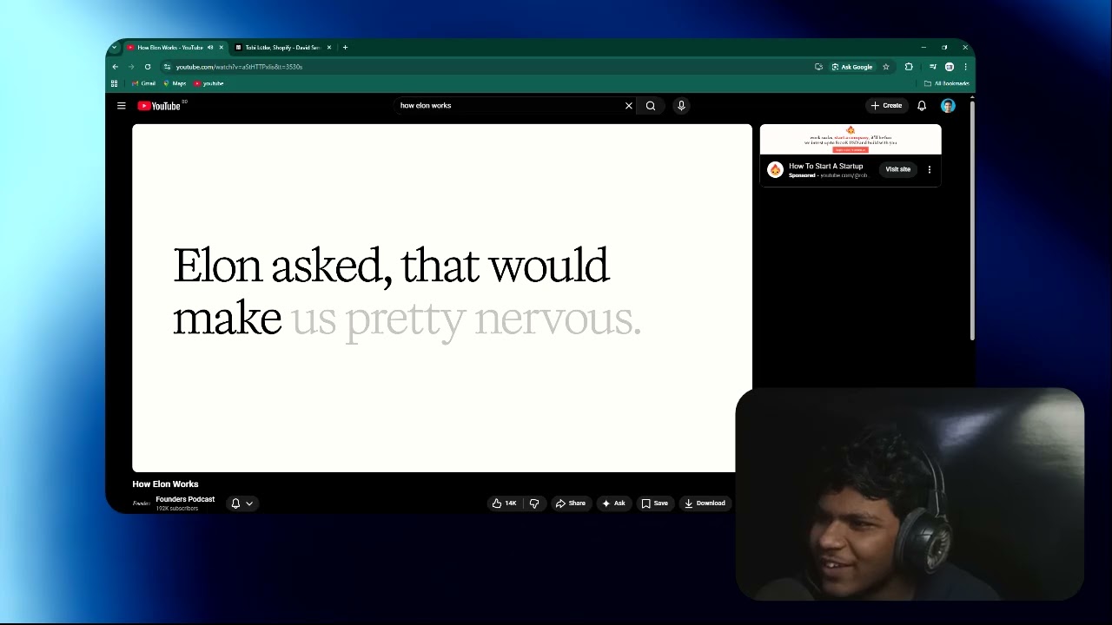The image size is (1112, 625).
Task: Switch to the Tobi Lütke, Shopify tab
Action: click(x=282, y=48)
